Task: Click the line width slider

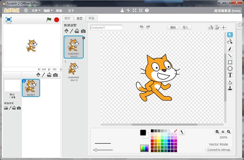Action: click(x=96, y=150)
